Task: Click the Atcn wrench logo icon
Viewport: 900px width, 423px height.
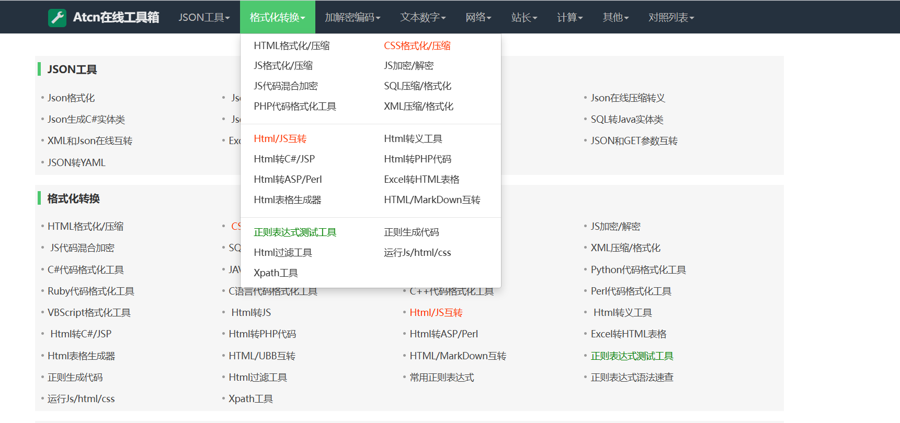Action: coord(57,18)
